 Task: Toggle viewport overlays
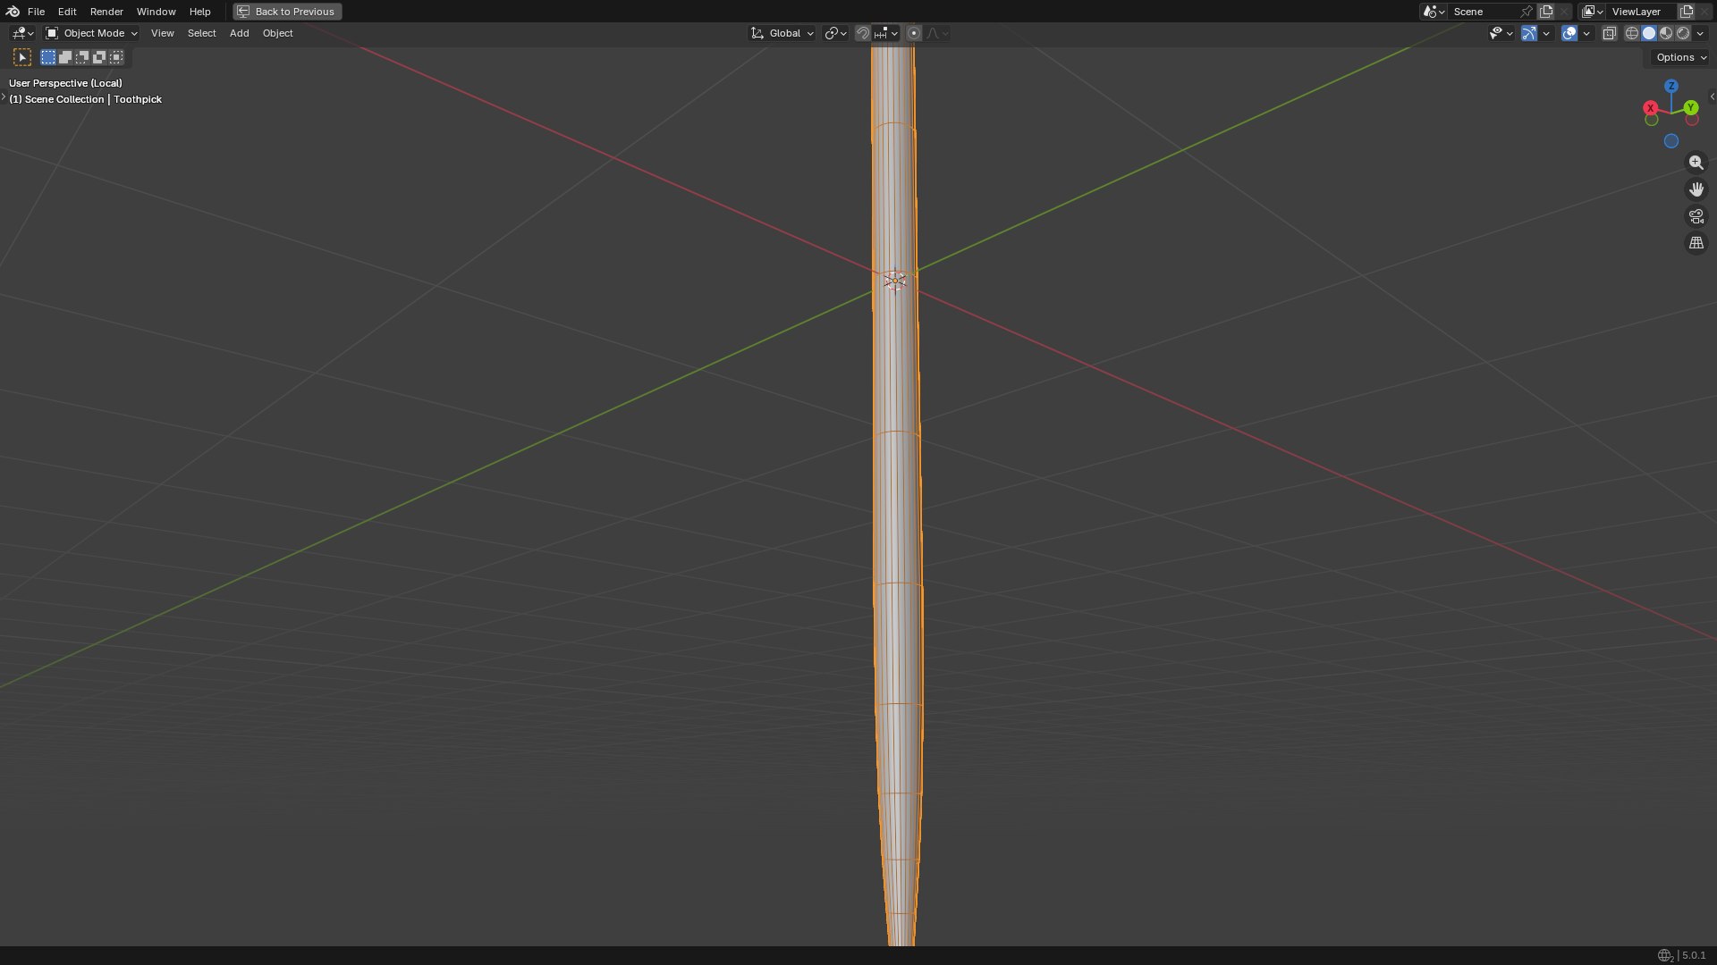point(1569,33)
